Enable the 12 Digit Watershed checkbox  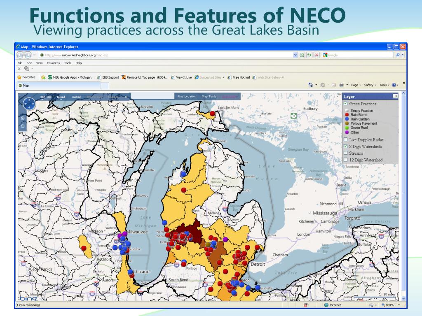pos(346,160)
